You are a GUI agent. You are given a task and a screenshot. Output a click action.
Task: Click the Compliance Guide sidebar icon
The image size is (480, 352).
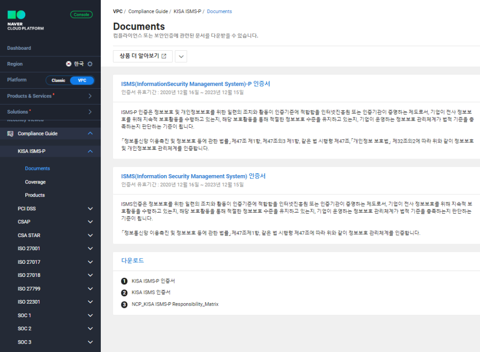pos(10,134)
